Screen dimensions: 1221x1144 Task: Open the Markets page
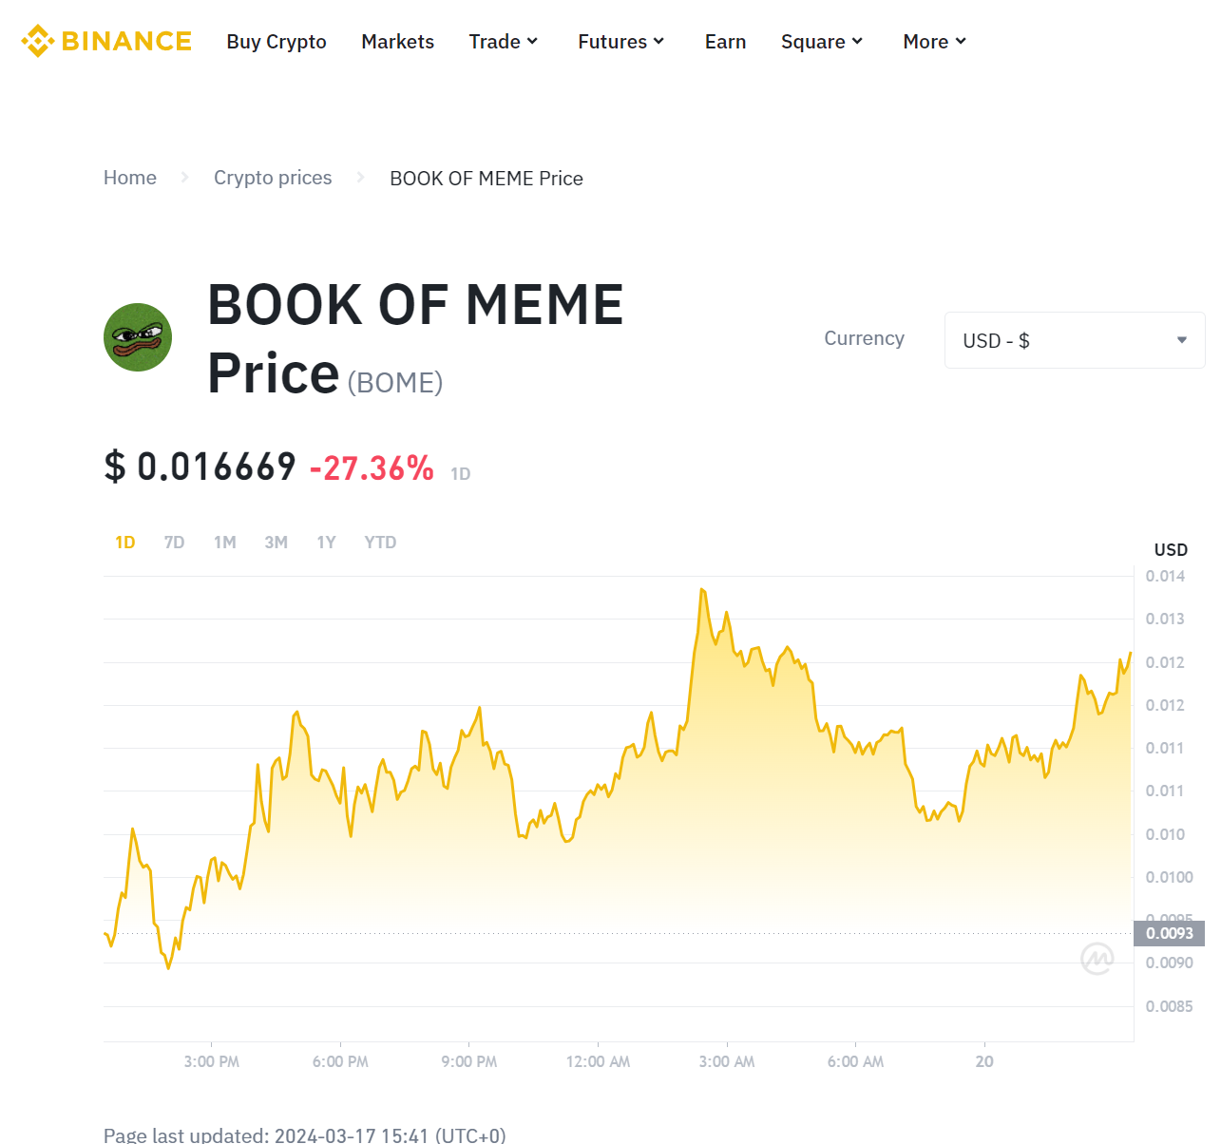397,41
